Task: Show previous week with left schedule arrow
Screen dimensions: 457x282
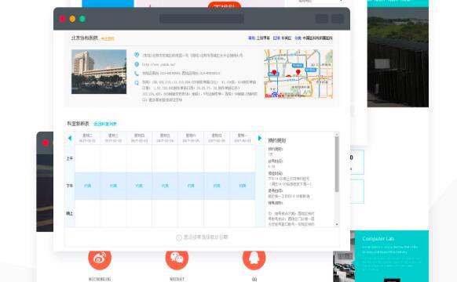Action: point(70,138)
